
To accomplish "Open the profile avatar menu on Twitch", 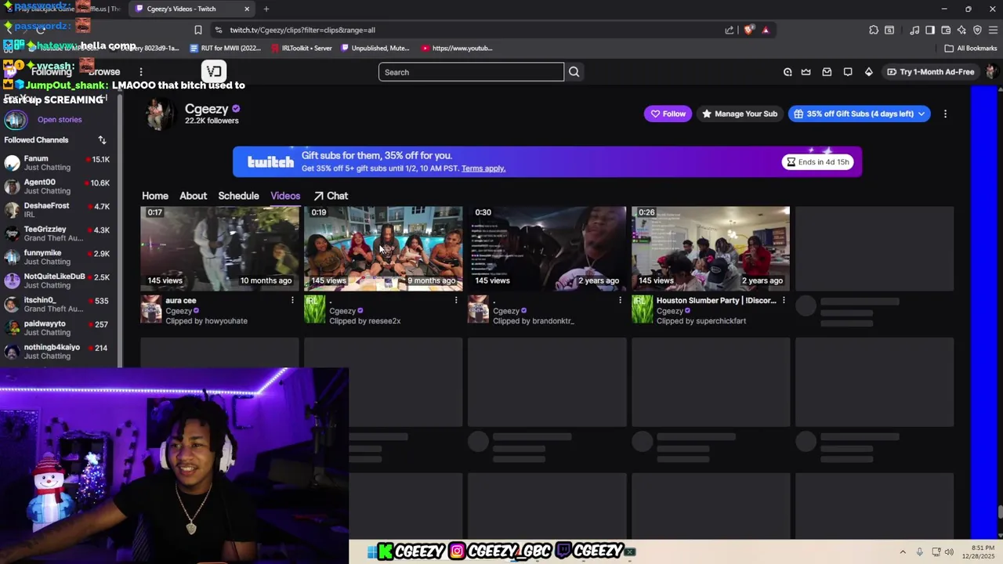I will (991, 72).
